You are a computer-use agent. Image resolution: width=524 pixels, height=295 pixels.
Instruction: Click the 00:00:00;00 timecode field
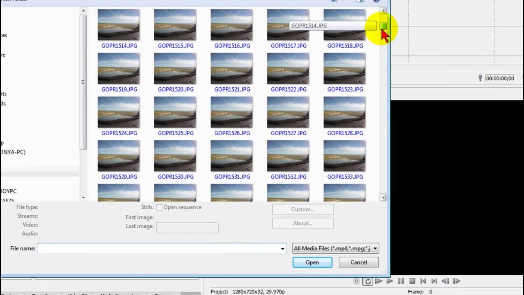[500, 78]
